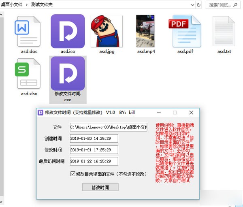243x207 pixels.
Task: Click the refresh icon beside address bar
Action: click(199, 5)
